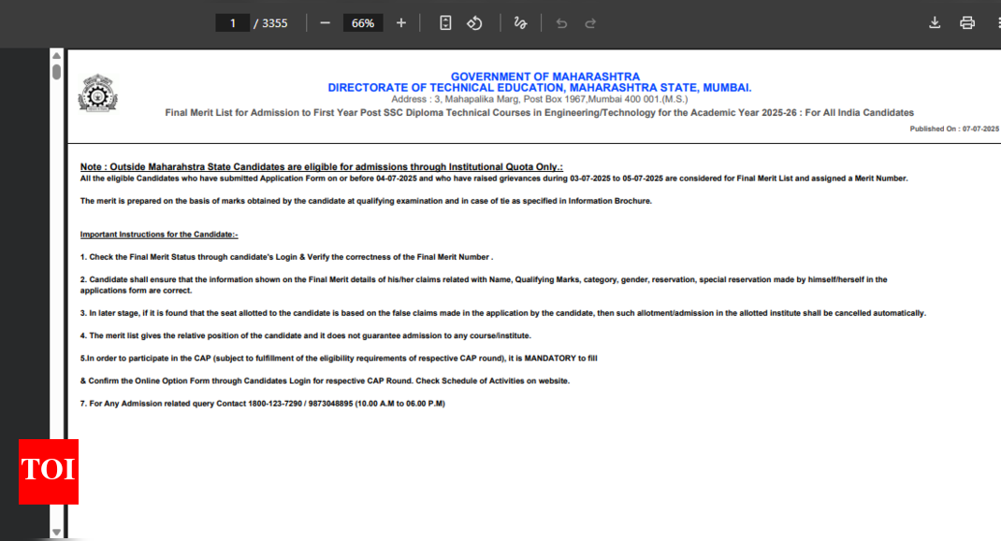Print the PDF document
This screenshot has width=1001, height=541.
click(967, 23)
